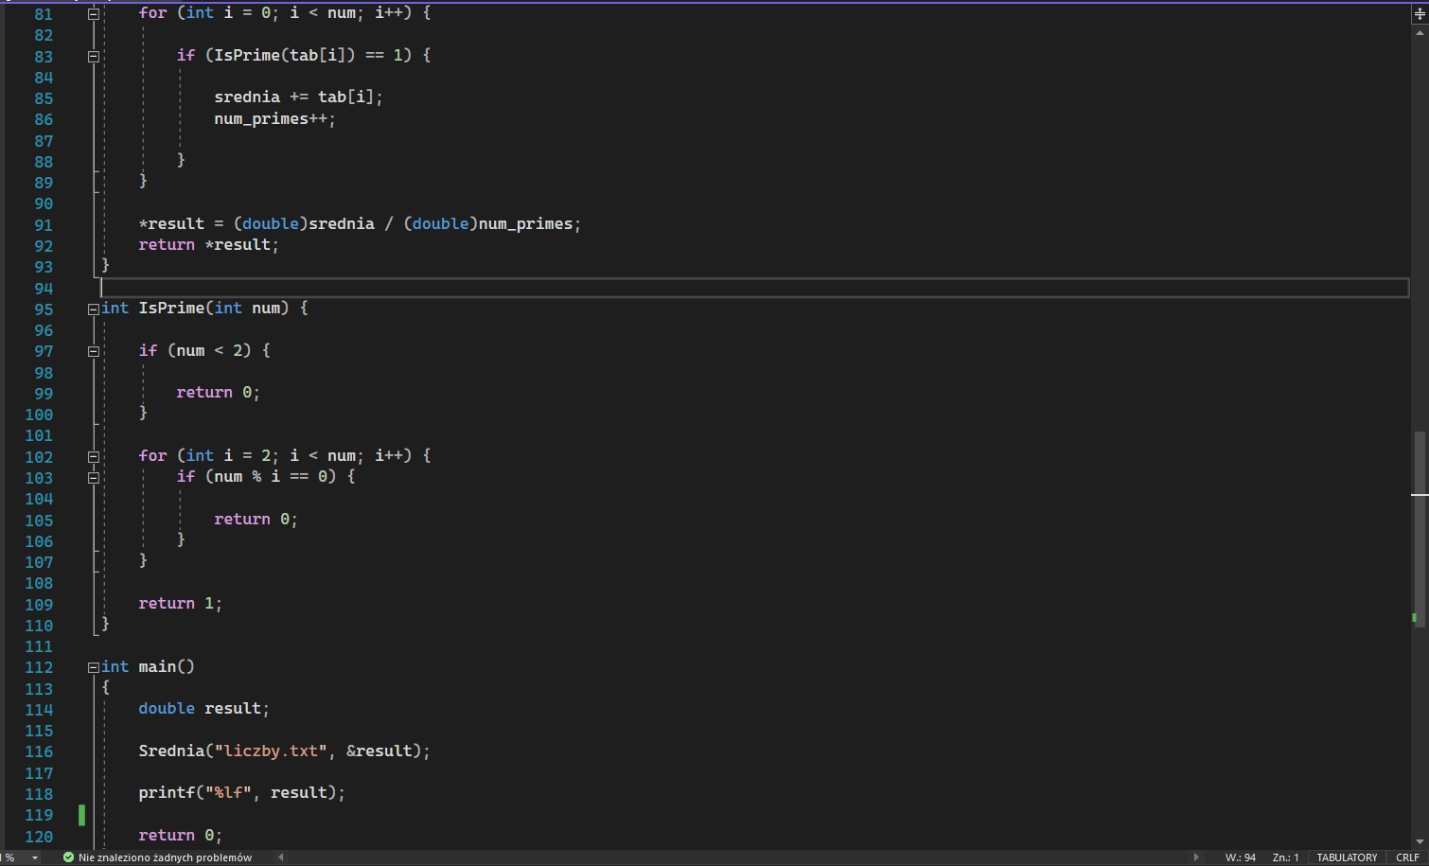Collapse the main function at line 112
Viewport: 1429px width, 866px height.
(x=93, y=668)
